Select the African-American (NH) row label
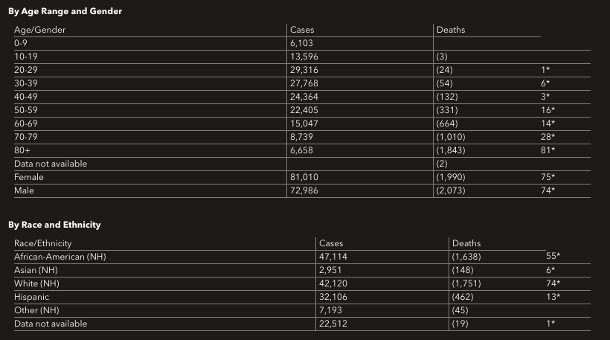The width and height of the screenshot is (610, 340). click(60, 257)
